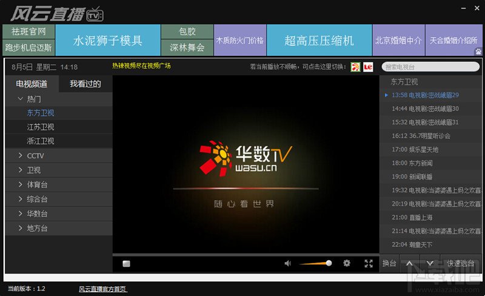Image resolution: width=485 pixels, height=296 pixels.
Task: Open the 北京婚姻中介 ad
Action: (x=399, y=40)
